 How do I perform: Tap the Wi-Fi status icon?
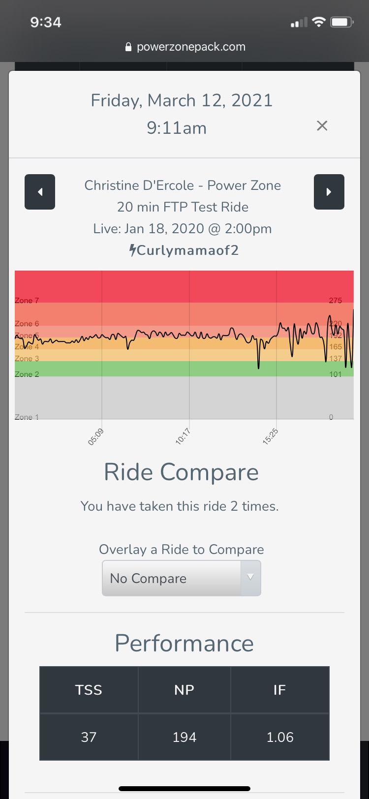[319, 22]
